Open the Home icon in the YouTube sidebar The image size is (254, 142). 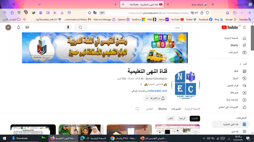pos(244,38)
